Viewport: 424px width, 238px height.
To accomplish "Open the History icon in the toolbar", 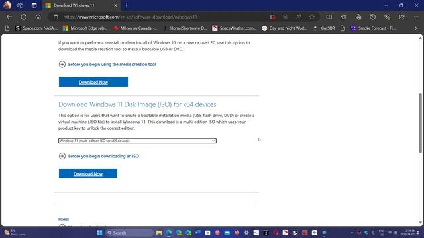I will (x=372, y=17).
